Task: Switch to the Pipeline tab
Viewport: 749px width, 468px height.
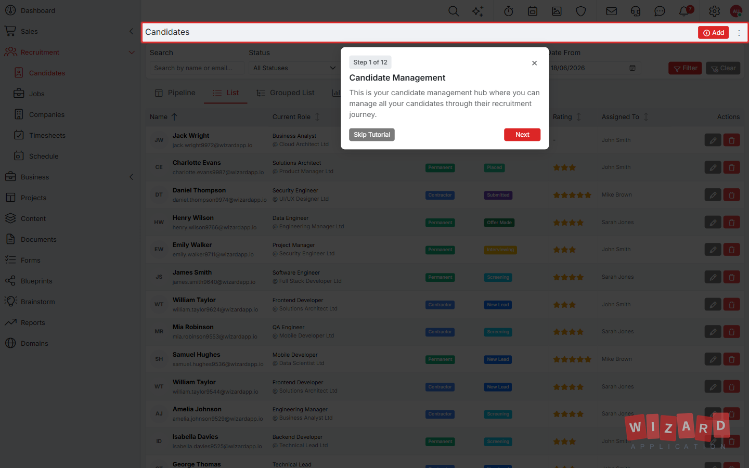Action: (175, 93)
